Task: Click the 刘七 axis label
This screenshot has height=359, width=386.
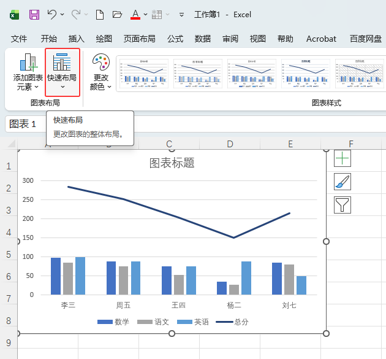Action: point(289,305)
